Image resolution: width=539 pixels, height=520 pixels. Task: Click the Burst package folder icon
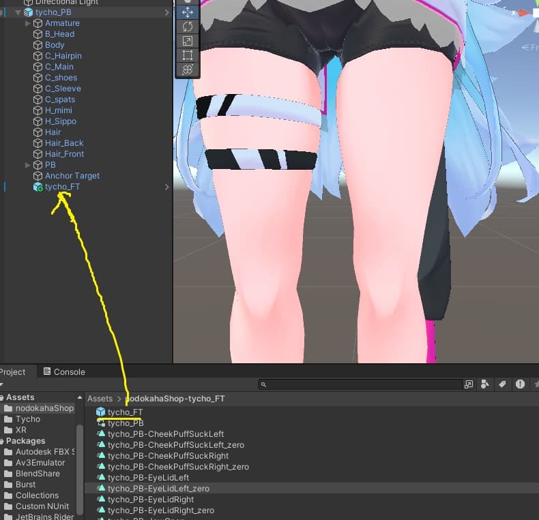coord(8,485)
